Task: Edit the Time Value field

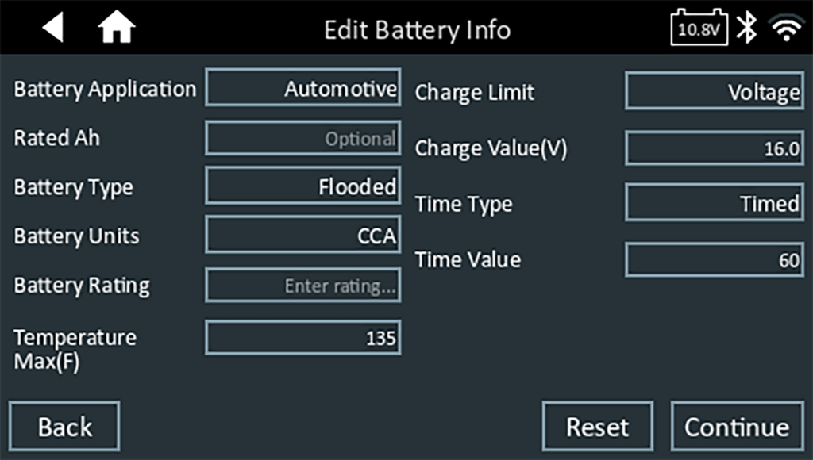Action: click(x=714, y=260)
